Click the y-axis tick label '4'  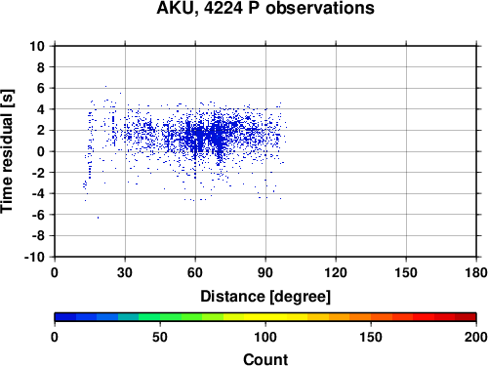41,109
